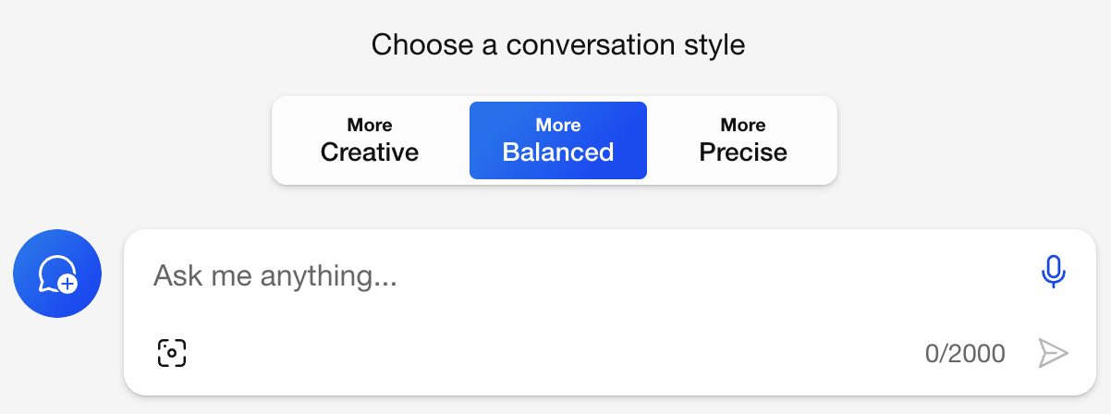Switch conversation tone to Precise
Screen dimensions: 1111x414
pyautogui.click(x=743, y=140)
